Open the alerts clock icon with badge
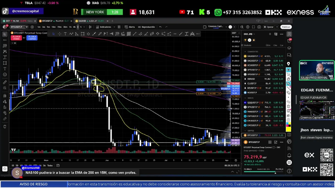 pyautogui.click(x=289, y=41)
